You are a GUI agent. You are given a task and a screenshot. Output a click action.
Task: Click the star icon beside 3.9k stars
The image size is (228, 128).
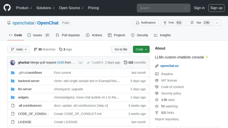[x=157, y=100]
